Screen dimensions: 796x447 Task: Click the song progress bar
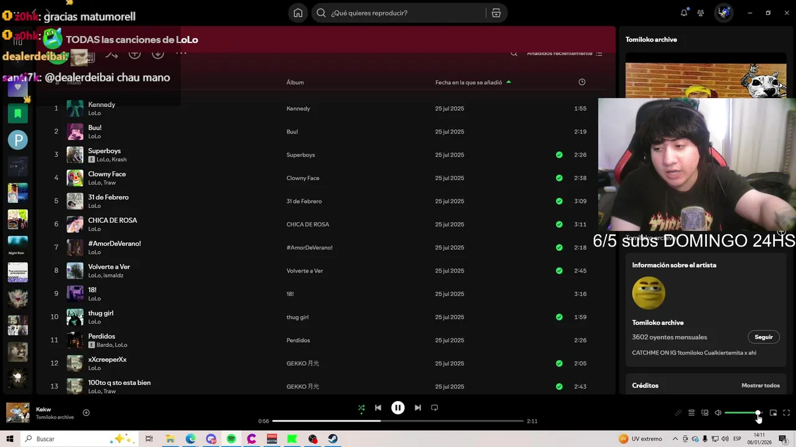[x=398, y=421]
